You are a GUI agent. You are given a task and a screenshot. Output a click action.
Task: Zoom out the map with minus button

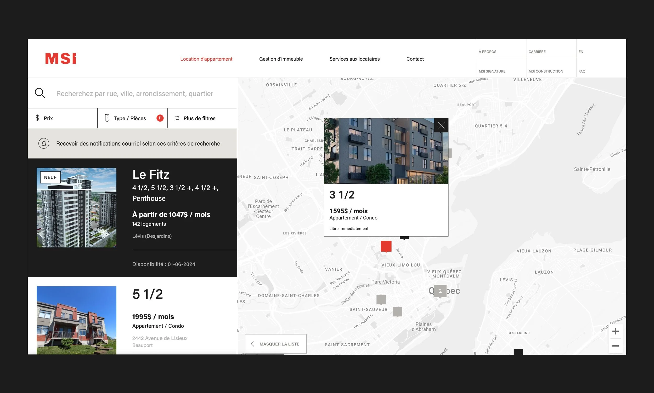pyautogui.click(x=615, y=346)
